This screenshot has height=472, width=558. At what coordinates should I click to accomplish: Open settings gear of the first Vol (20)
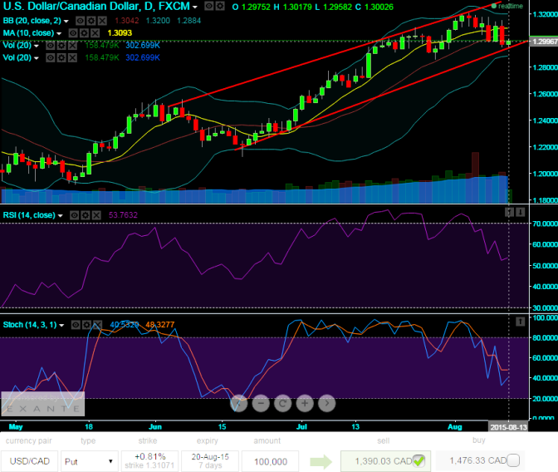tap(61, 45)
